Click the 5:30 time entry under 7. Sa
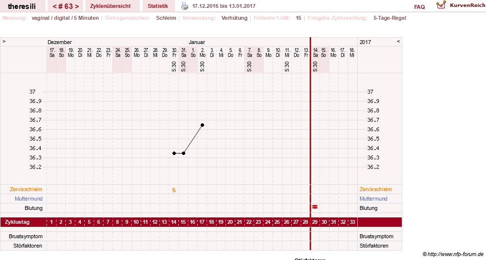 [250, 66]
